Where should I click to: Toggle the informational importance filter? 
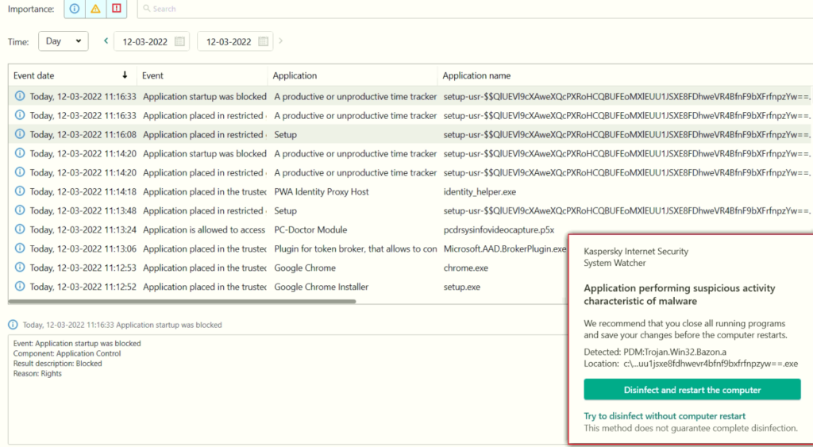pos(75,9)
